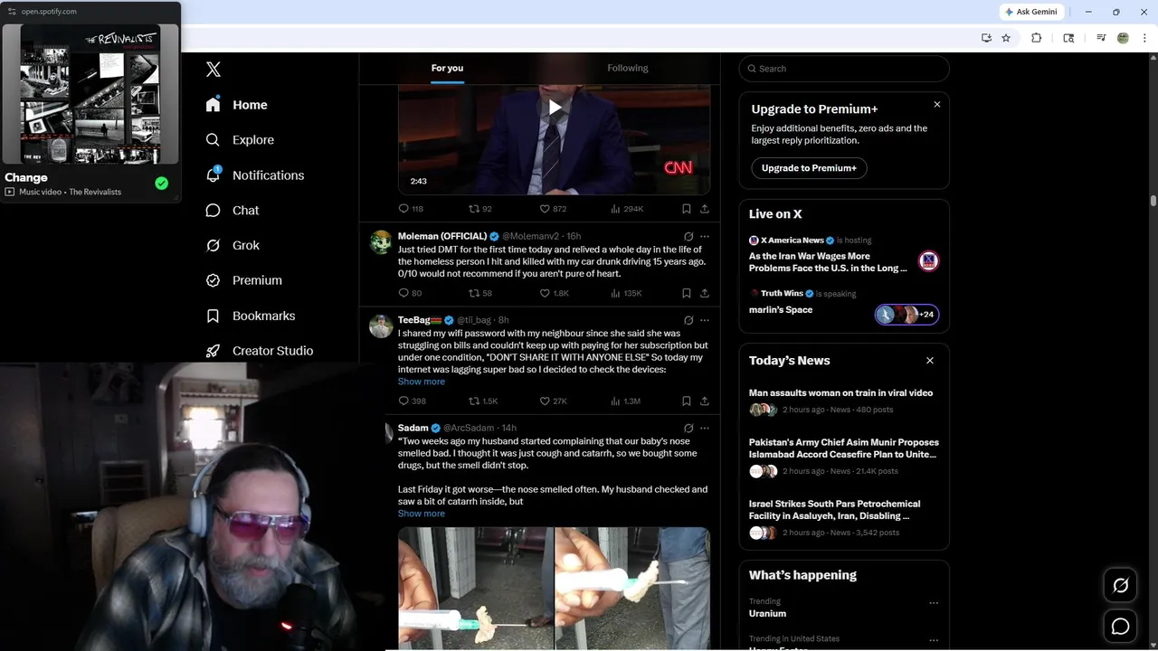Click the Upgrade to Premium+ button
The image size is (1158, 651).
(809, 168)
